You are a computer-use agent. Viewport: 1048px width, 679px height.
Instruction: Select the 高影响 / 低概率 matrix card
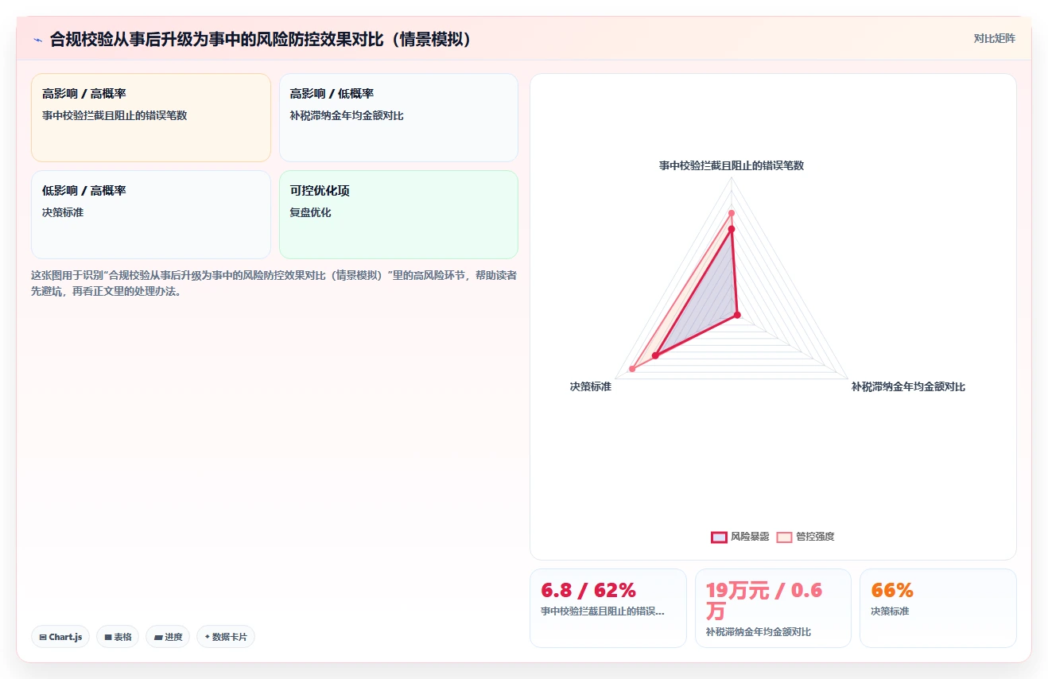click(x=398, y=118)
